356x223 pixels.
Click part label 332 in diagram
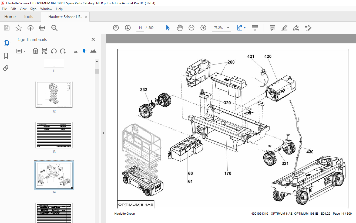[144, 89]
